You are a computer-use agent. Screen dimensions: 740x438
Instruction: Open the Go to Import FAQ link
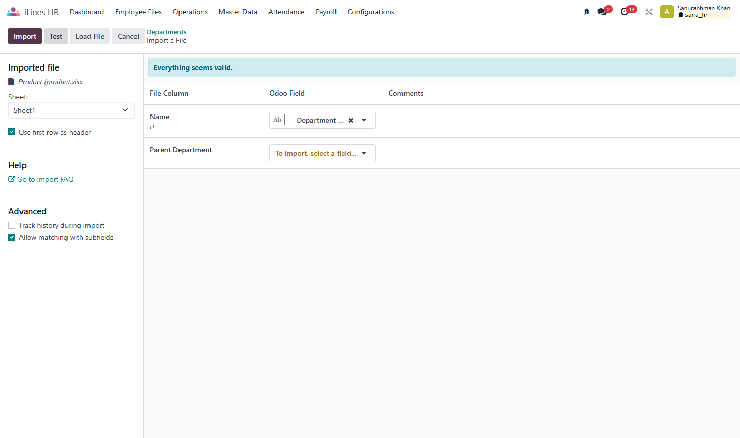46,179
